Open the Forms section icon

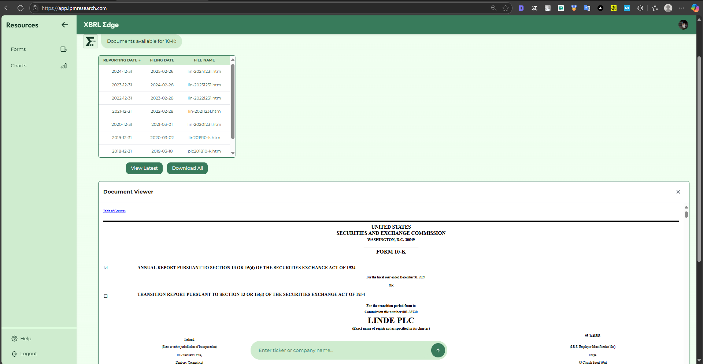(x=63, y=49)
